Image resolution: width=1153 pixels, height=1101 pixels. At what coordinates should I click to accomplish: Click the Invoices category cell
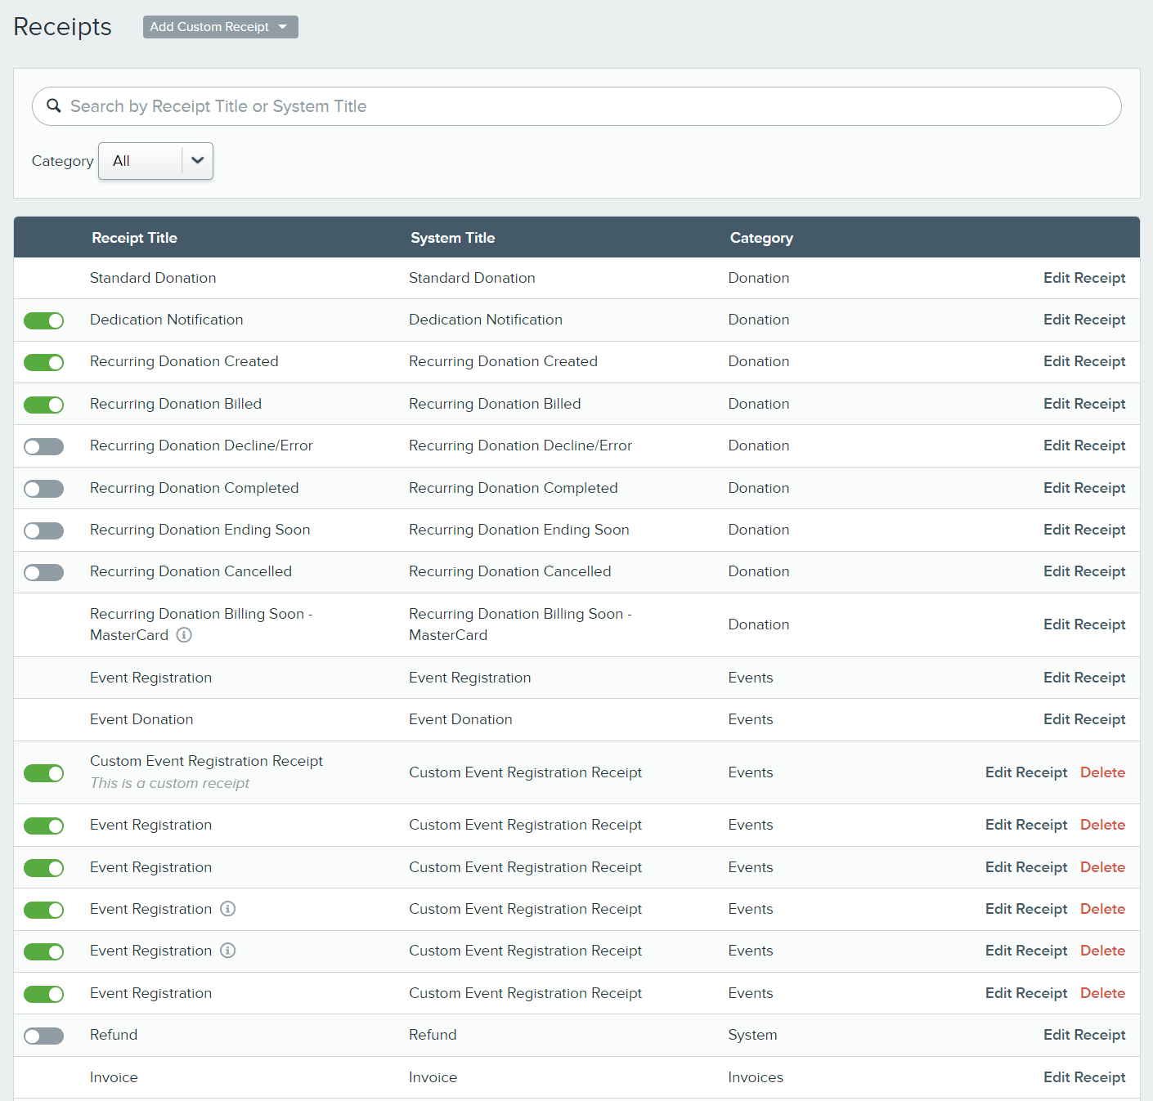(756, 1077)
